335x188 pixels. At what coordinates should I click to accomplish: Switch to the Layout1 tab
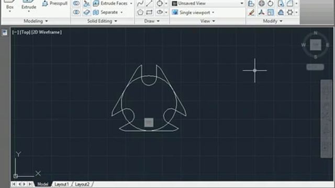click(62, 184)
